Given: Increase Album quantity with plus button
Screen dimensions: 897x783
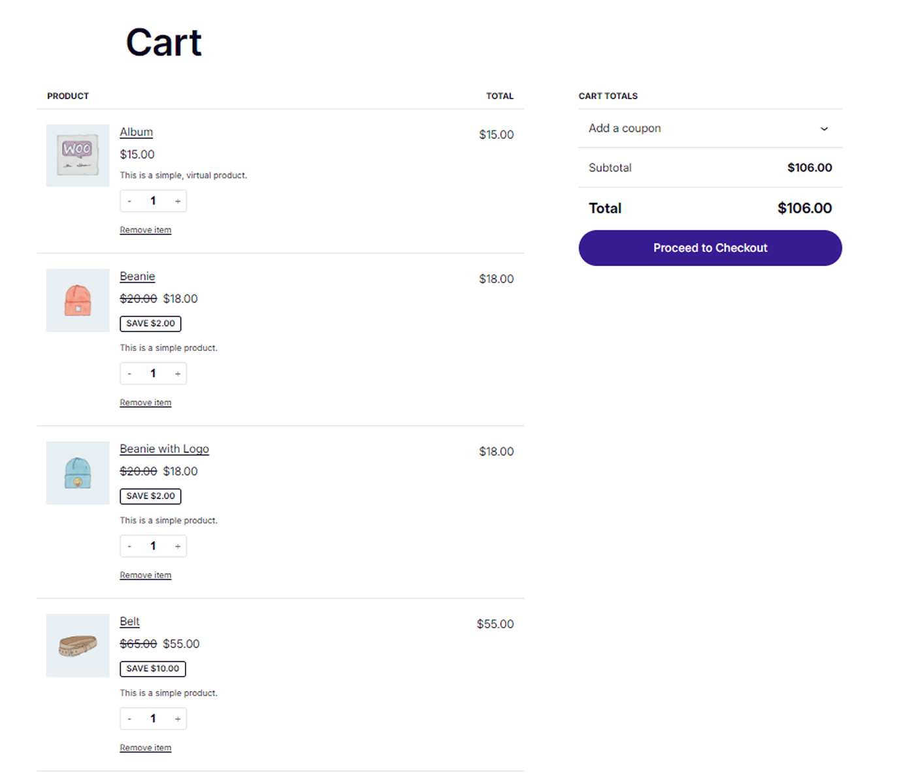Looking at the screenshot, I should [x=178, y=201].
